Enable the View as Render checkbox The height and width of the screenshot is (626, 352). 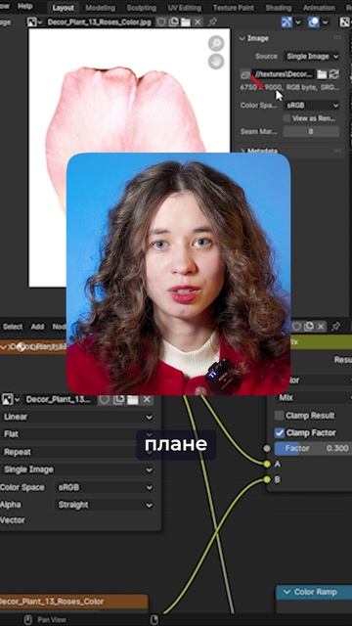pyautogui.click(x=286, y=118)
